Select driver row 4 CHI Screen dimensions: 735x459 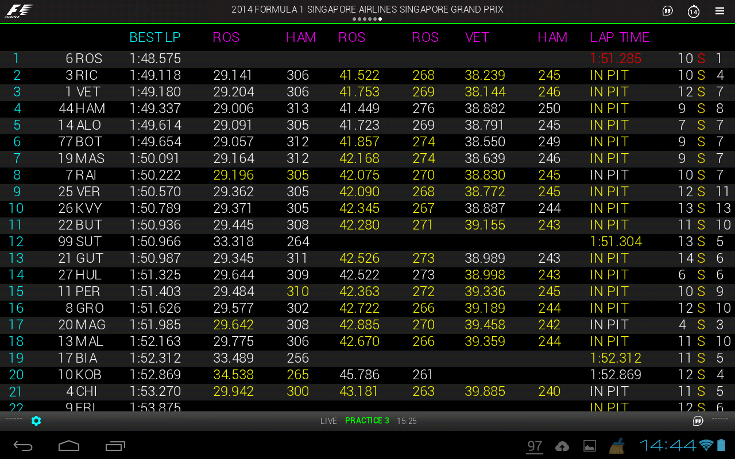pyautogui.click(x=367, y=391)
